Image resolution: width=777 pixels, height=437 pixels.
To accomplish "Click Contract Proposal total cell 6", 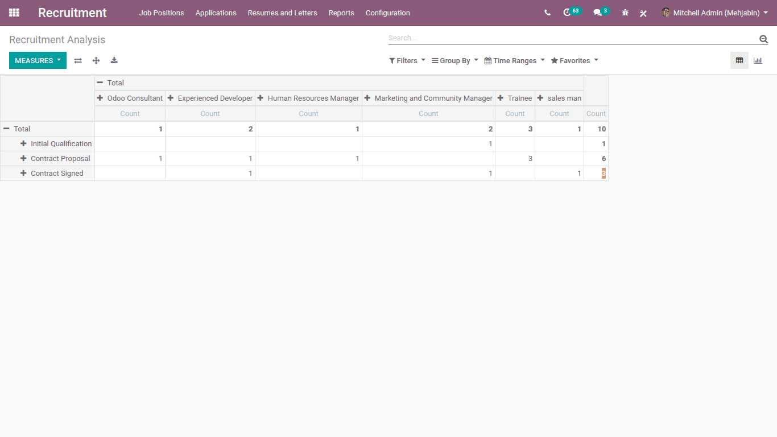I will click(596, 158).
